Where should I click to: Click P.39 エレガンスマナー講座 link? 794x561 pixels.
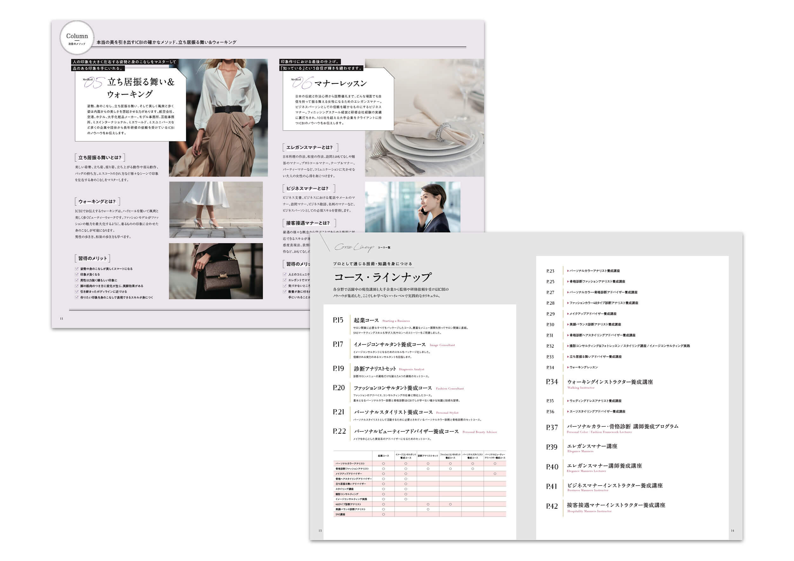tap(592, 446)
